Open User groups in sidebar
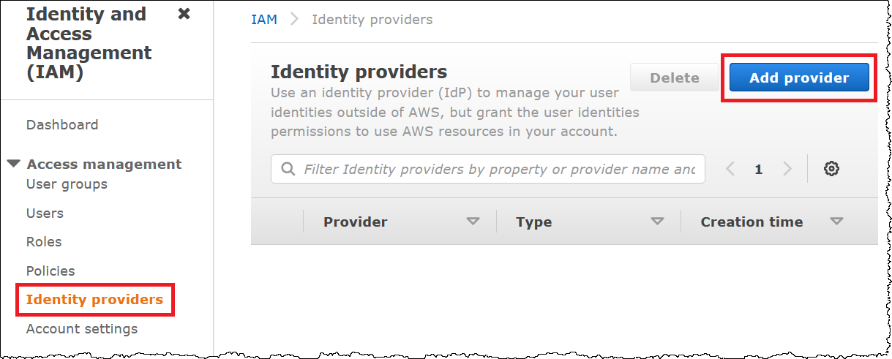892x359 pixels. click(67, 184)
